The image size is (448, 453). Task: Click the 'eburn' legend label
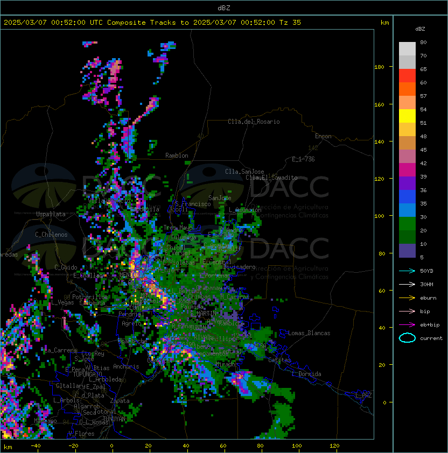click(428, 298)
